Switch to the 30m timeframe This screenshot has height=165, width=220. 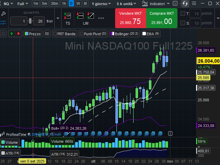pos(54,3)
